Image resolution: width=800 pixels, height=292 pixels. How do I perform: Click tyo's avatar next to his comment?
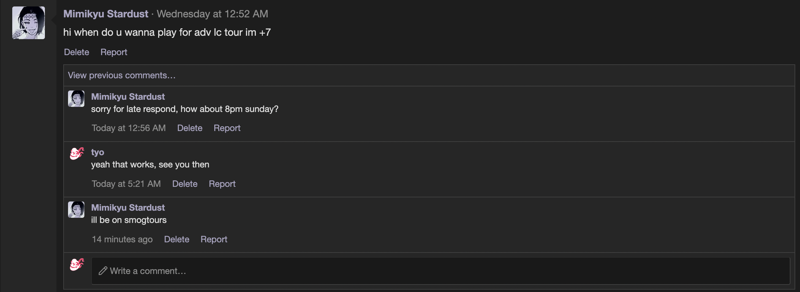77,154
